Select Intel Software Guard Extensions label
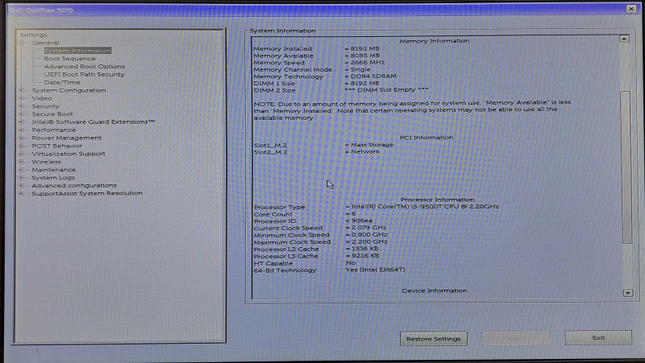The width and height of the screenshot is (645, 363). coord(94,122)
